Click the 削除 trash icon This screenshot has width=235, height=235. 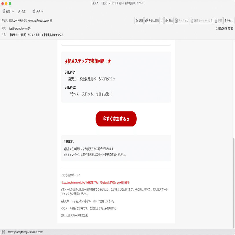pos(216,21)
